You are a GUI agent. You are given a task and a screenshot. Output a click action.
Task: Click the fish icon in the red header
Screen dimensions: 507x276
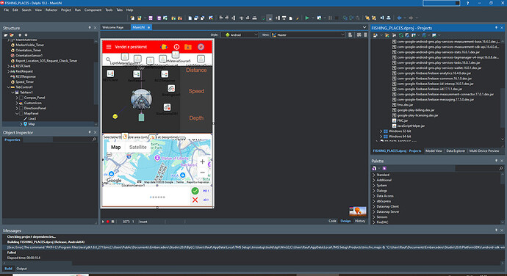[x=164, y=47]
